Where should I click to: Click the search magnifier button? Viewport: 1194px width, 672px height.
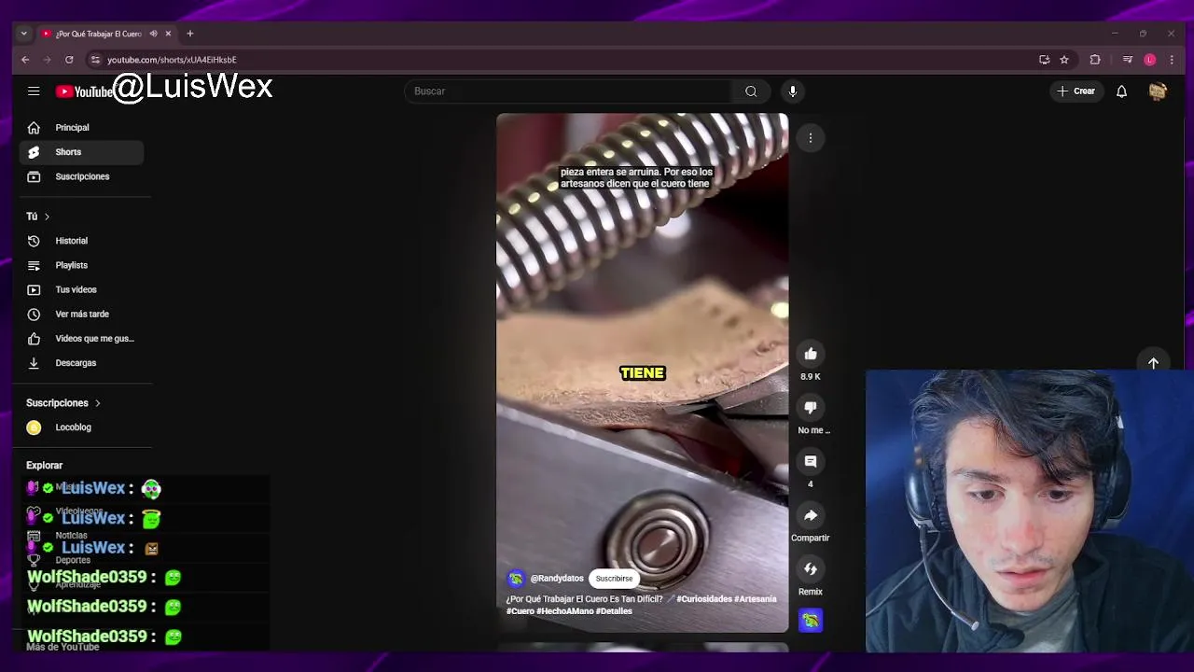(751, 91)
